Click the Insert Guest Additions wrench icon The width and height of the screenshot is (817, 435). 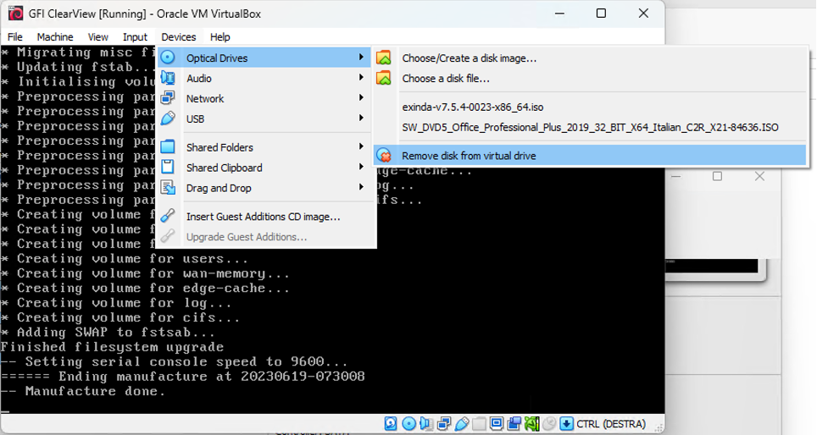tap(168, 216)
